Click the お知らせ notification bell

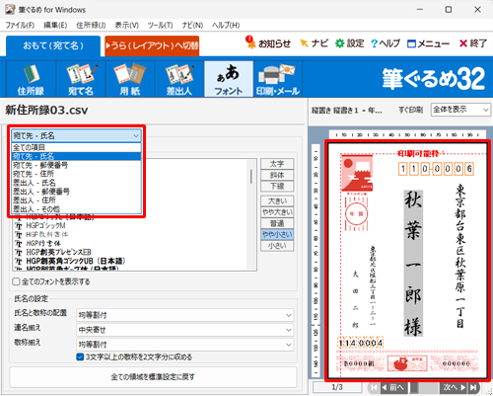click(x=268, y=43)
